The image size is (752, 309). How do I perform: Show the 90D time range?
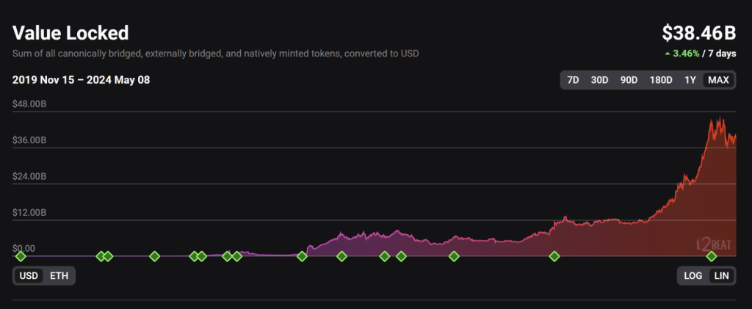629,80
